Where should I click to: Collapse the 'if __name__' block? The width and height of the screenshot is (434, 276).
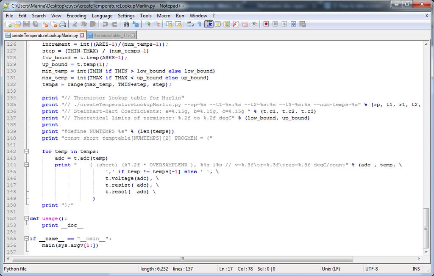coord(27,238)
